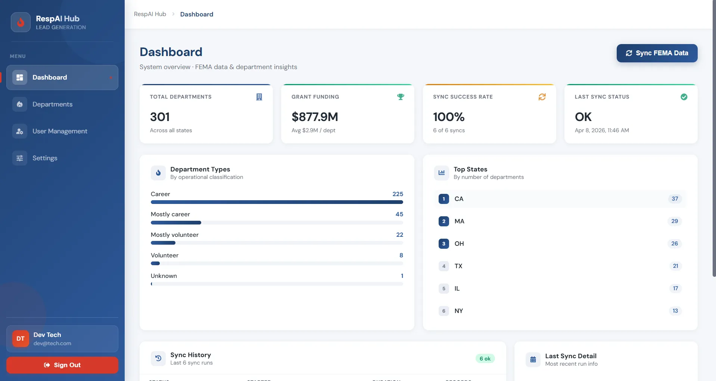
Task: Click the Volunteer progress bar
Action: tap(277, 263)
